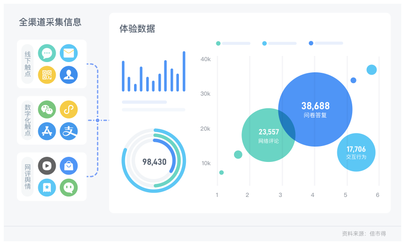Click the 网评舆情 label
The image size is (405, 245).
point(28,176)
